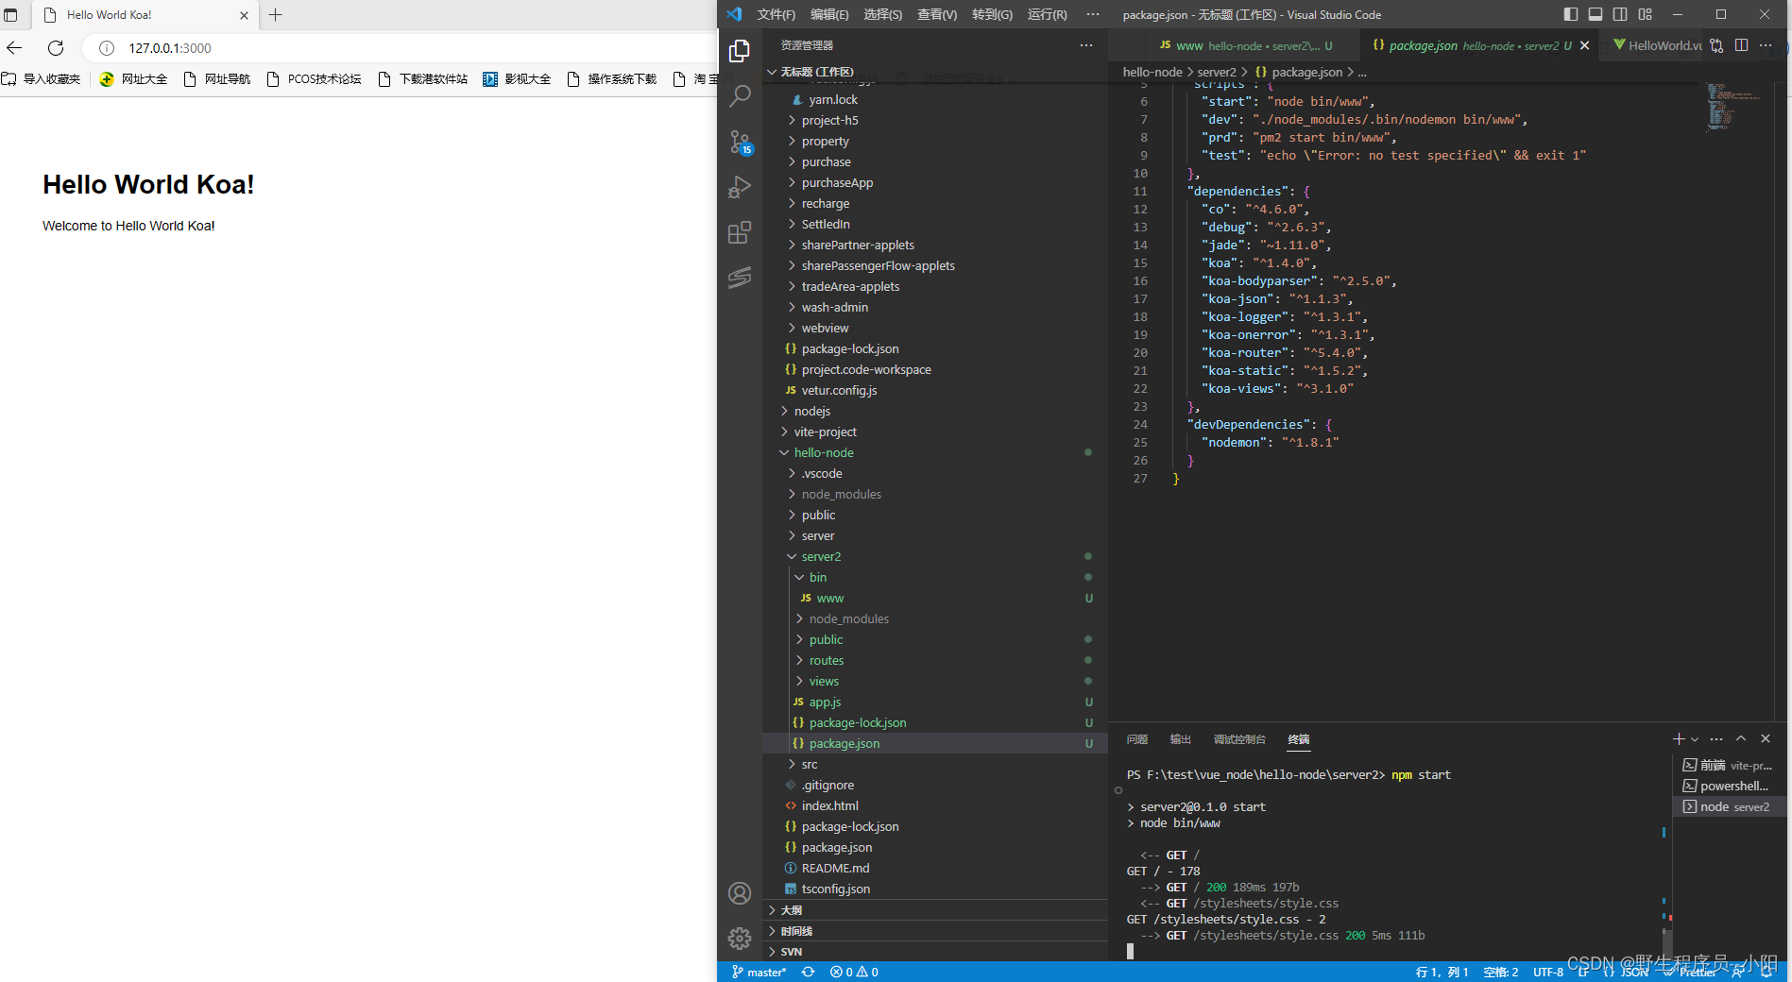Open editor More Actions ellipsis
1792x982 pixels.
click(x=1766, y=45)
